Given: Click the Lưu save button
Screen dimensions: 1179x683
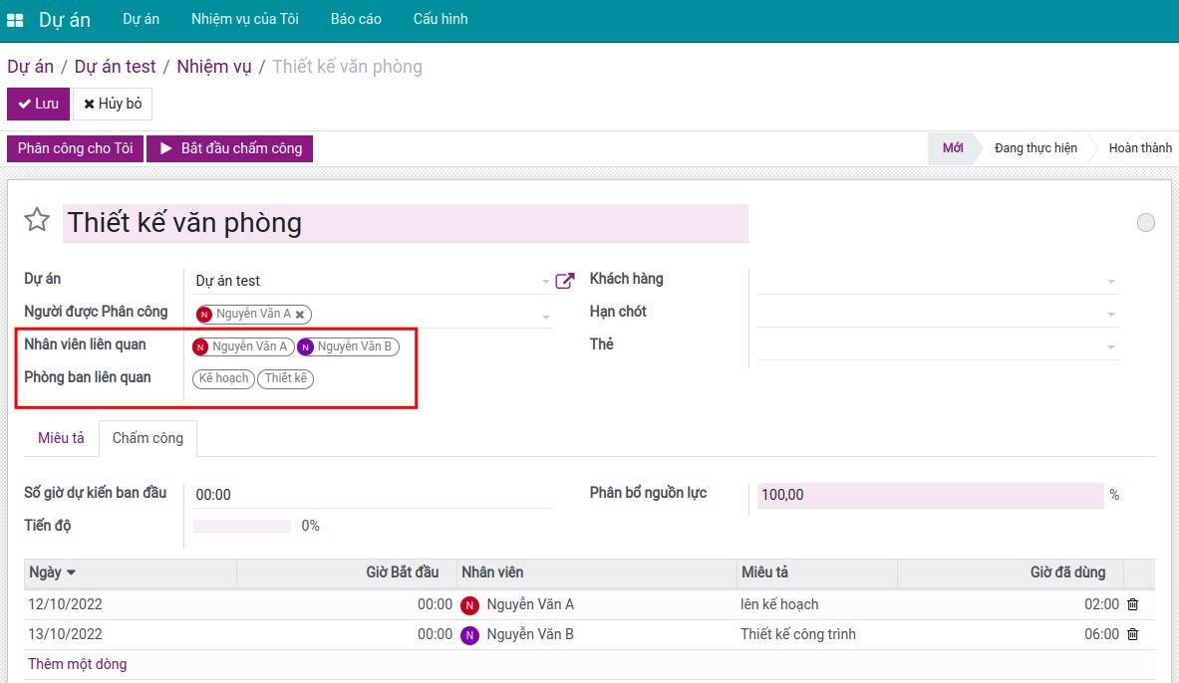Looking at the screenshot, I should click(38, 104).
